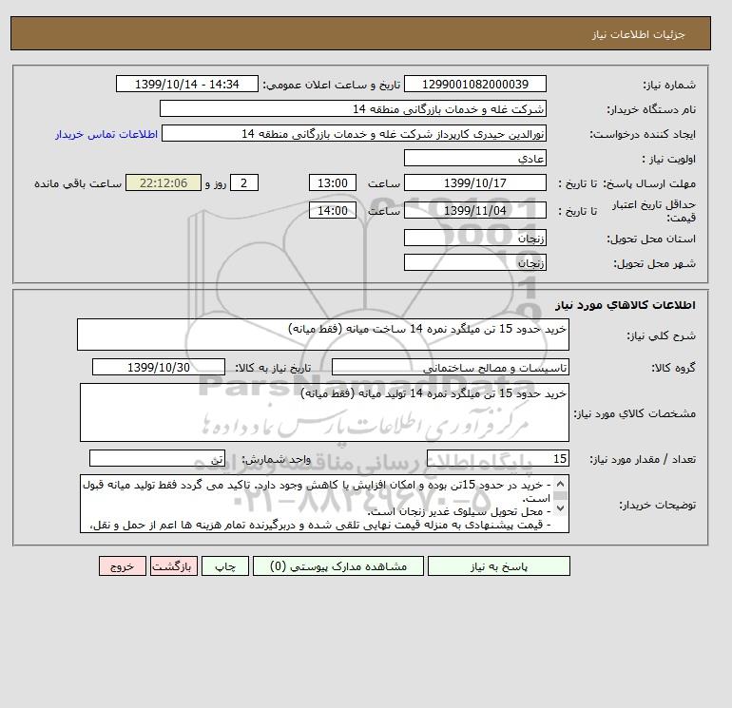Open 'مشاهده مدارک پیوستی (0)' attachments button
Image resolution: width=732 pixels, height=708 pixels.
pos(338,566)
